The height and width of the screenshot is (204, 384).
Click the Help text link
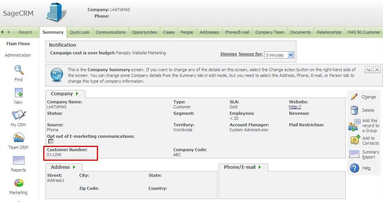click(366, 168)
